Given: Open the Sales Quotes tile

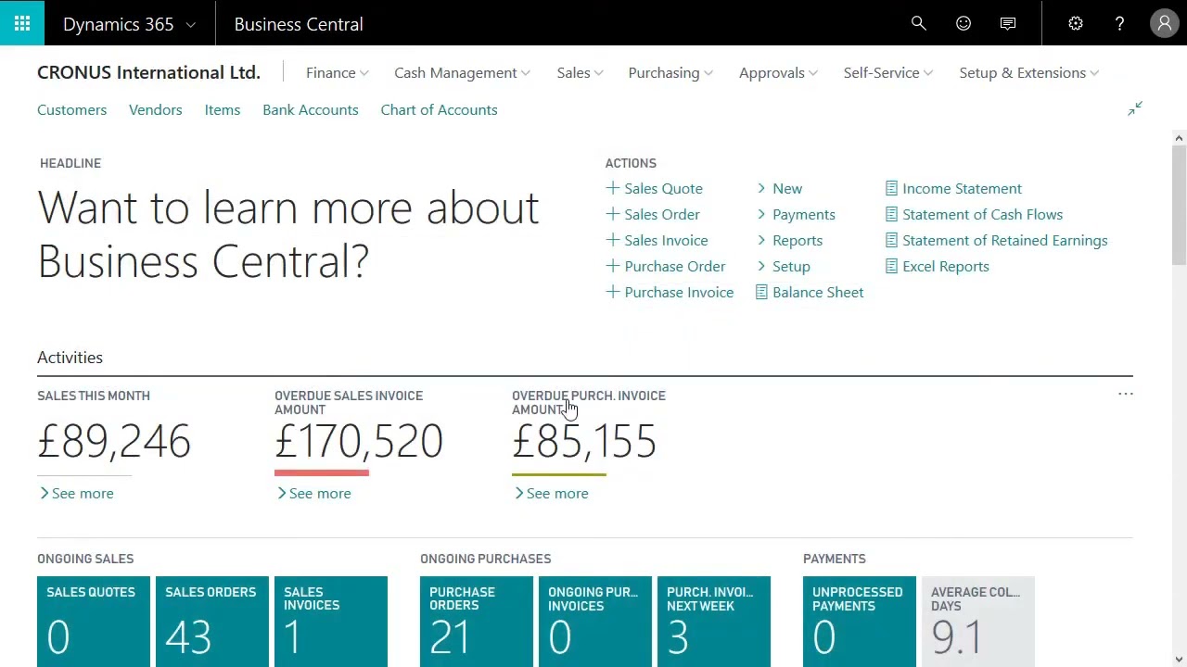Looking at the screenshot, I should pyautogui.click(x=94, y=622).
